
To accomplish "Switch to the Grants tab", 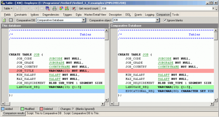I will pos(138,14).
